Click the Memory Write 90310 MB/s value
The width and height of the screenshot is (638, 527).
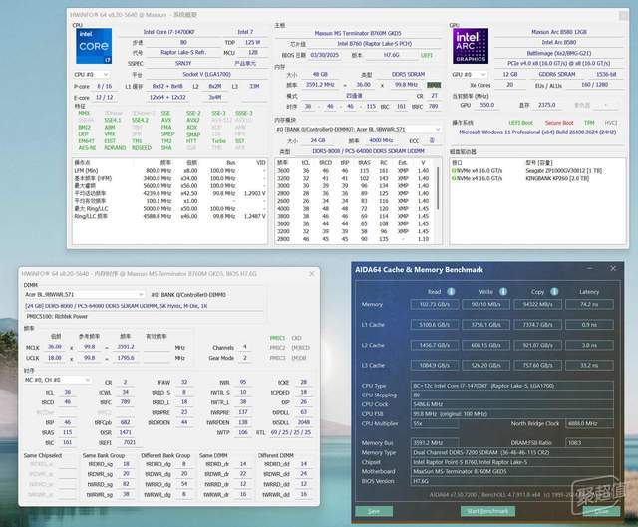[485, 304]
